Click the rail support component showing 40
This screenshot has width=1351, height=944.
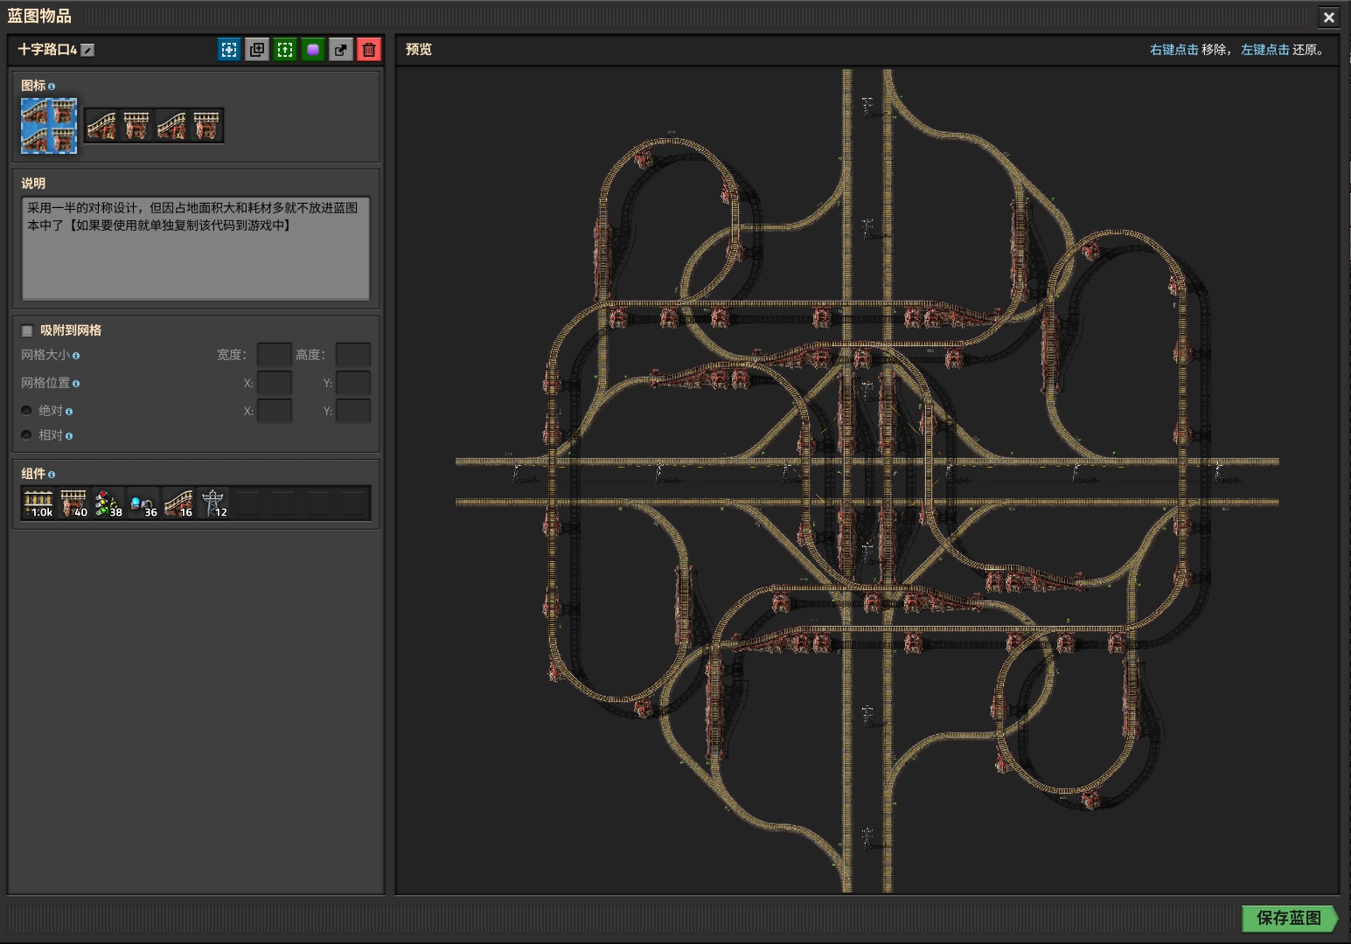tap(73, 503)
